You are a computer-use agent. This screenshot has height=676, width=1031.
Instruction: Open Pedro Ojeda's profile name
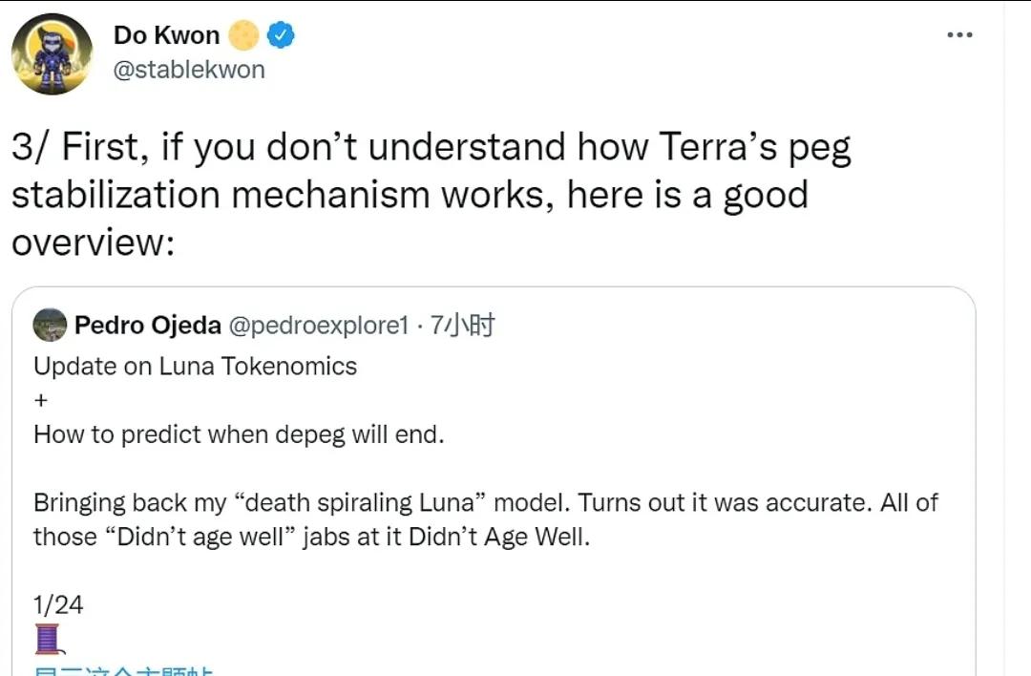(148, 326)
